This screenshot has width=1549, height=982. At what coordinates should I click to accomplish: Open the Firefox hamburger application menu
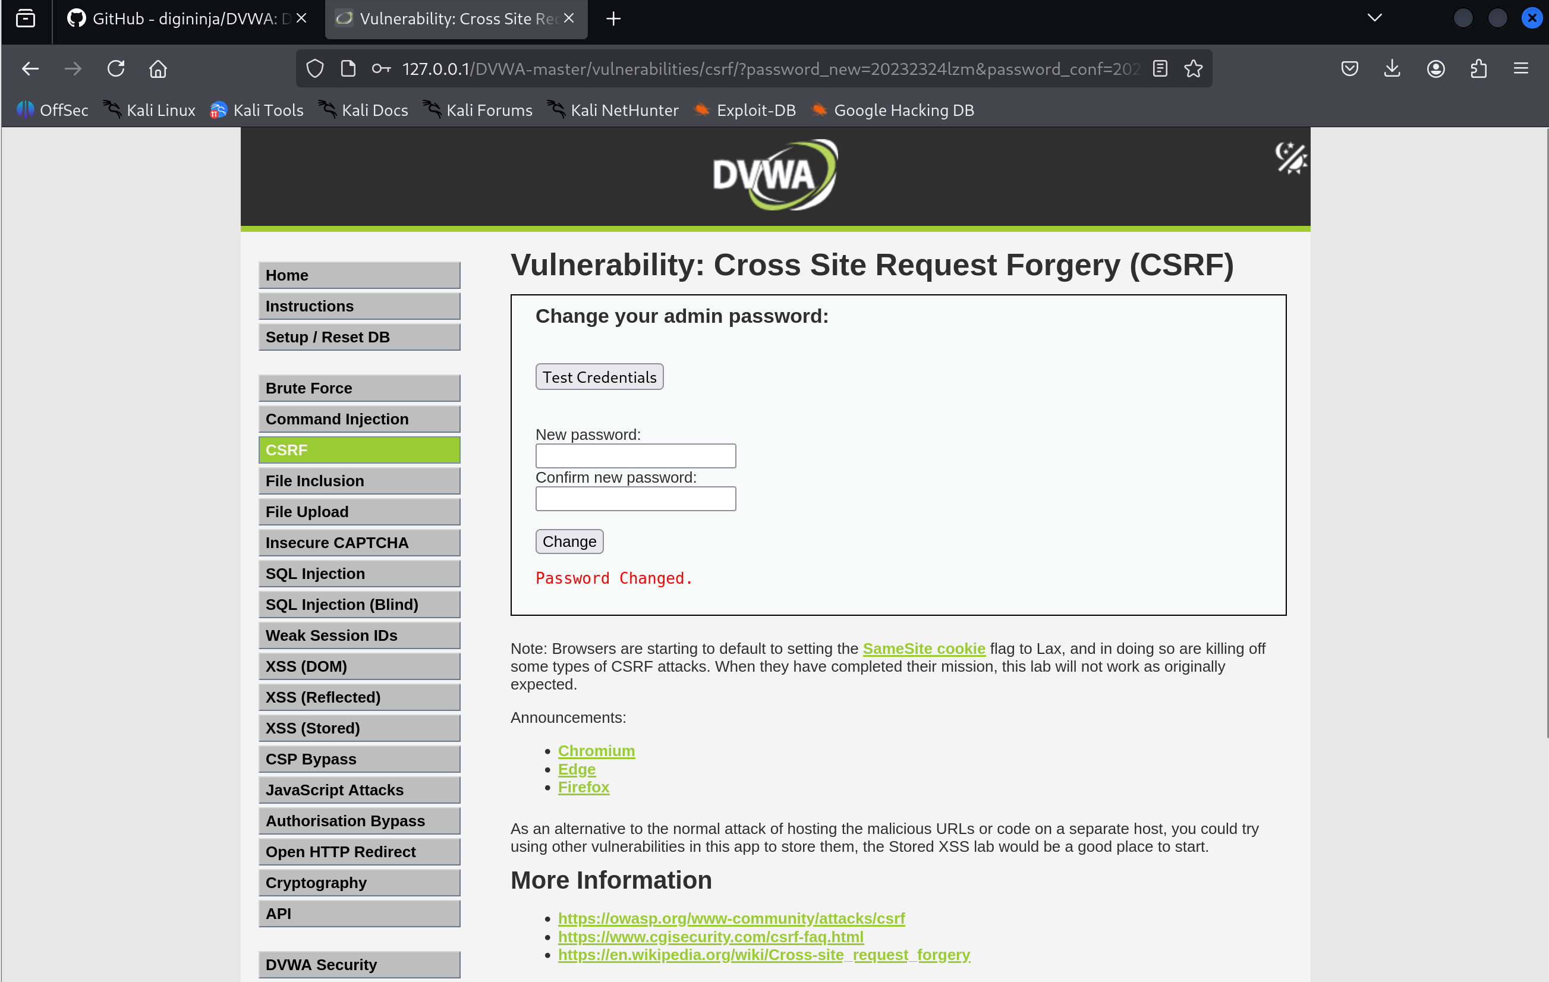point(1520,68)
